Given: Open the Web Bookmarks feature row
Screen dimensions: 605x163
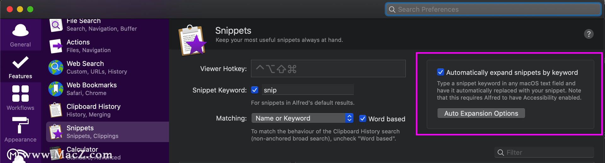Looking at the screenshot, I should coord(107,89).
